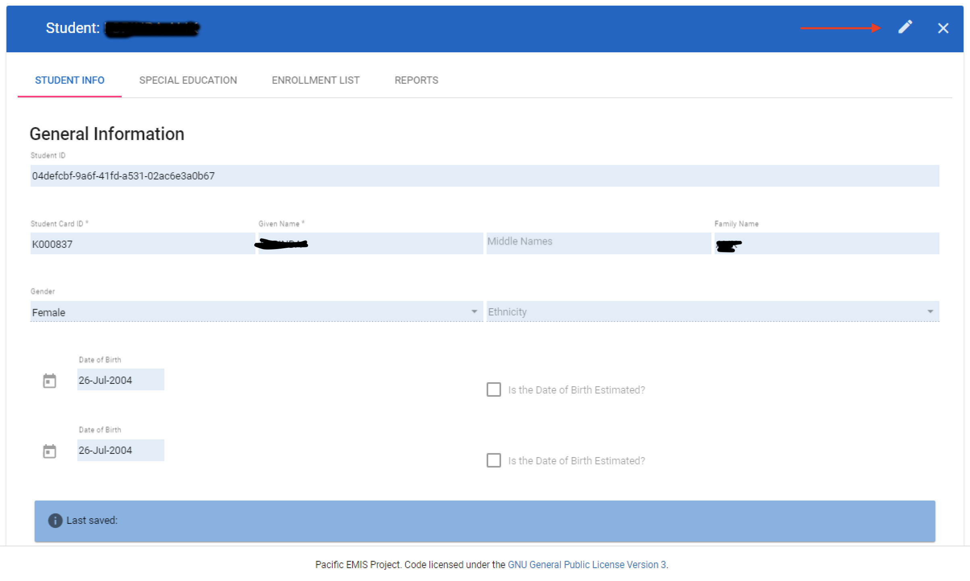This screenshot has height=581, width=970.
Task: Close the student dialog with X icon
Action: click(x=943, y=28)
